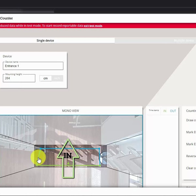This screenshot has height=196, width=196.
Task: Open the Single device tab
Action: [x=45, y=41]
